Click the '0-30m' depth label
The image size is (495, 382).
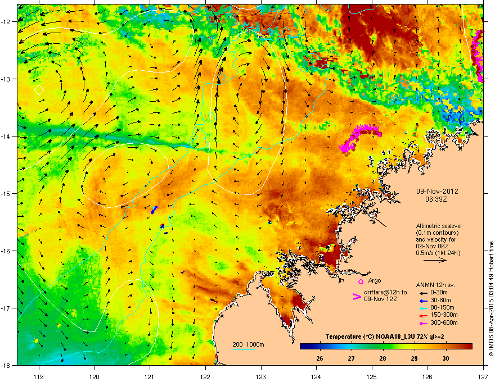[439, 293]
